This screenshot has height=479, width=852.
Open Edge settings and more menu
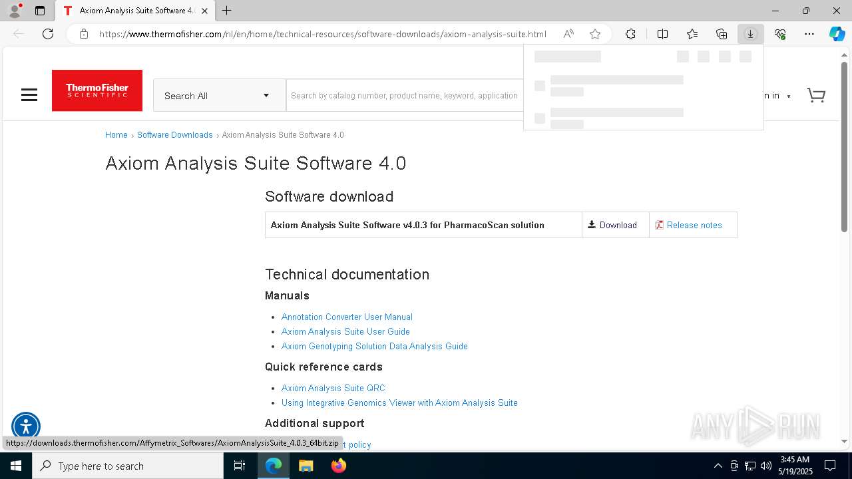809,34
